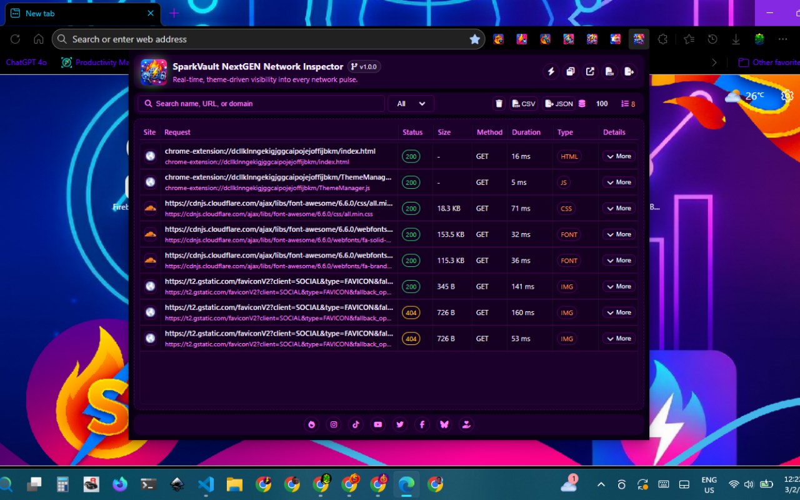Click the JS type badge
Screen dimensions: 800x500
[564, 182]
